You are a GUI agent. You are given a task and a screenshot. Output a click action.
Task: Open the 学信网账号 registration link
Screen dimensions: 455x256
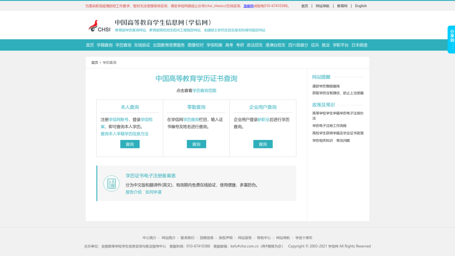[x=118, y=120]
